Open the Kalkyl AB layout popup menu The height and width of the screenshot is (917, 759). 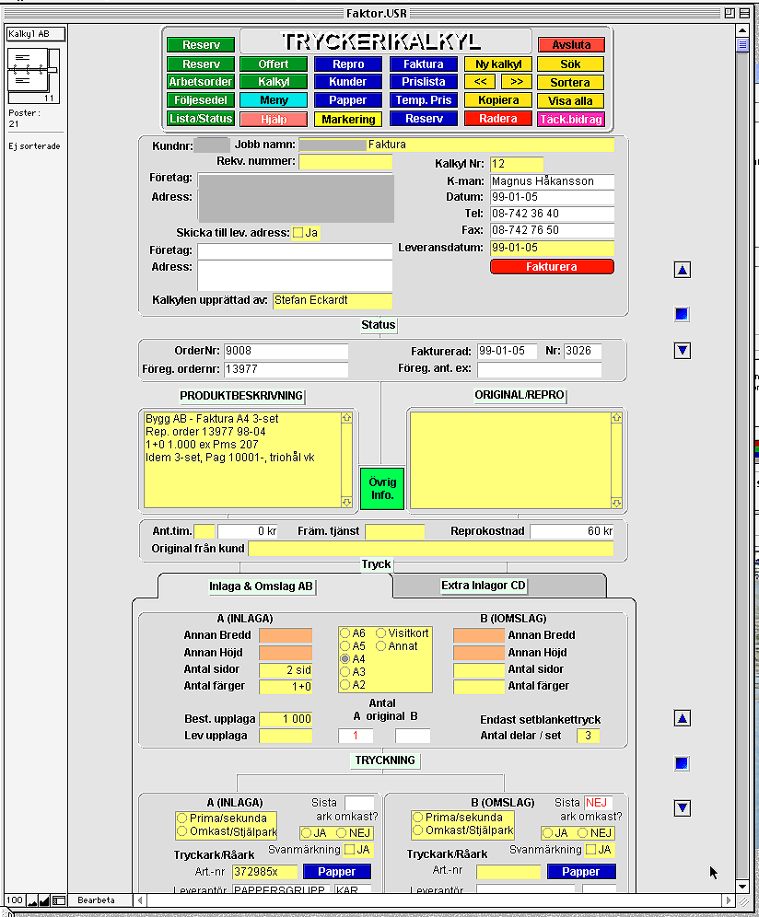point(36,34)
